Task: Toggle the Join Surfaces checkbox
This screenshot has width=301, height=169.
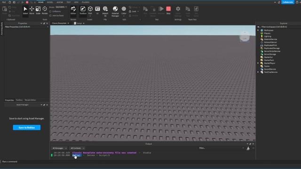Action: tap(50, 15)
